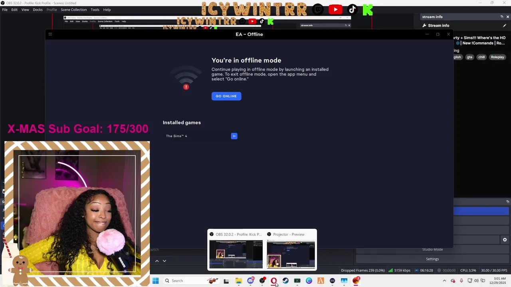Open gear settings icon in OBS controls
The width and height of the screenshot is (511, 287).
click(505, 240)
